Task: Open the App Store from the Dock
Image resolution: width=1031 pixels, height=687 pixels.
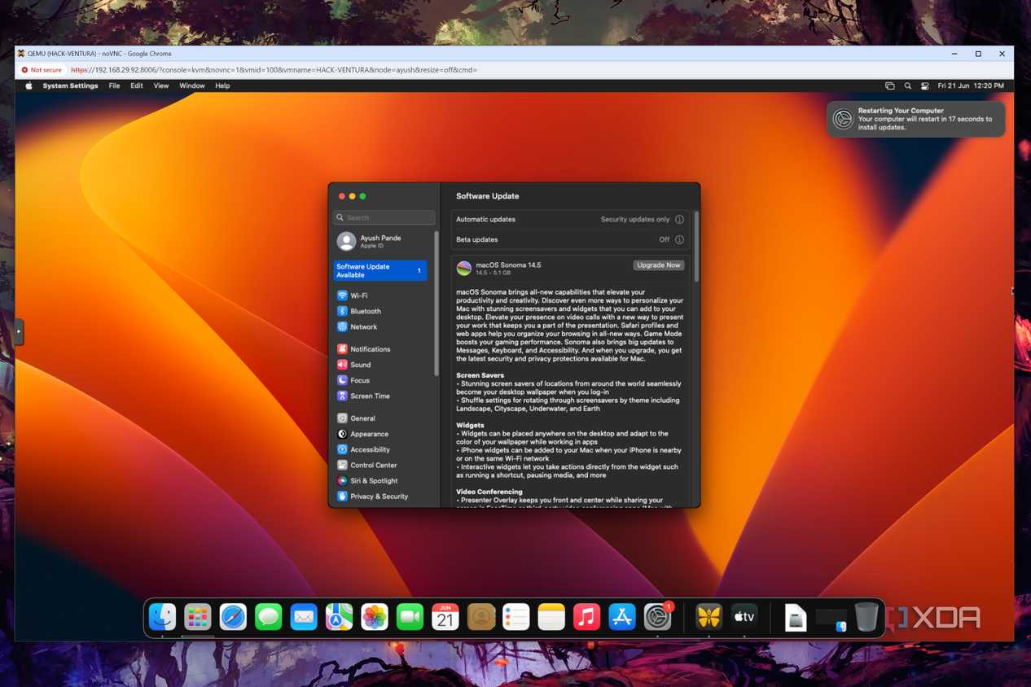Action: click(x=622, y=617)
